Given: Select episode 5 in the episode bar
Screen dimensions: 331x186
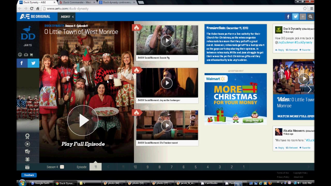Looking at the screenshot, I should tap(195, 167).
